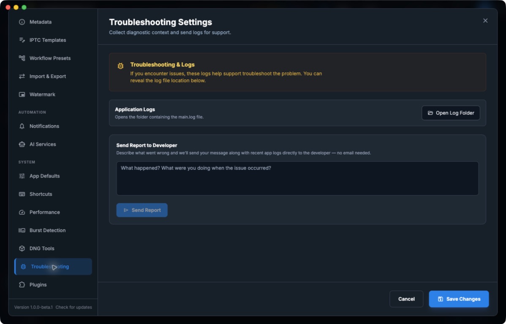
Task: Open DNG Tools section
Action: (x=53, y=248)
